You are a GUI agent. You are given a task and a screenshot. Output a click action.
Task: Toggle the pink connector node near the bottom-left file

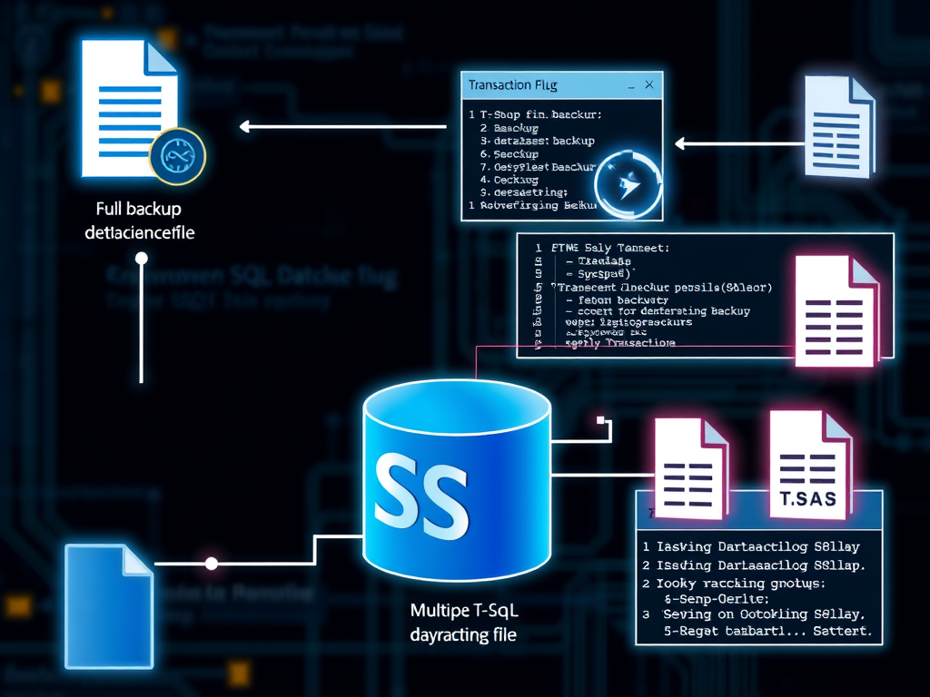(x=211, y=563)
